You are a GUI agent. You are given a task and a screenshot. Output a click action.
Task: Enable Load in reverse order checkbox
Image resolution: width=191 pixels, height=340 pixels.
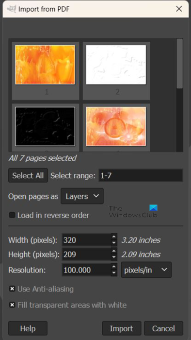click(x=12, y=215)
